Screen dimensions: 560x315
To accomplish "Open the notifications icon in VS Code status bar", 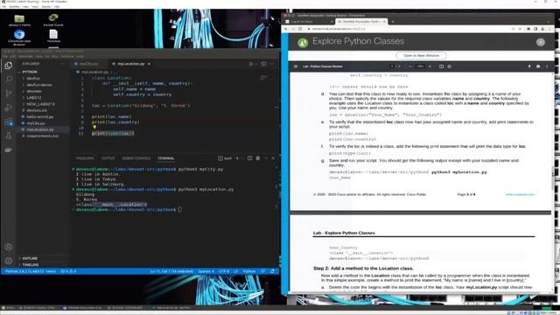I will pos(272,271).
